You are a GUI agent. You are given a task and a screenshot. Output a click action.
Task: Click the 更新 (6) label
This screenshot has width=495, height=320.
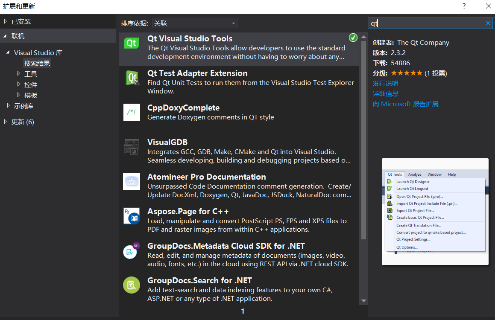(x=23, y=122)
